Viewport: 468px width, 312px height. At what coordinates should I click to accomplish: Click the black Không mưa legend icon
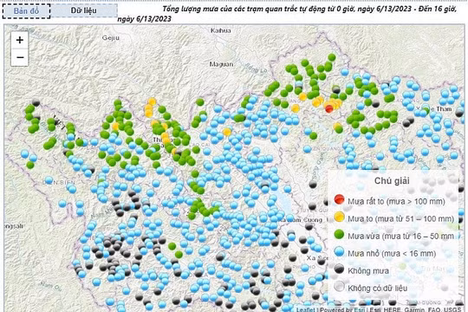click(x=339, y=269)
